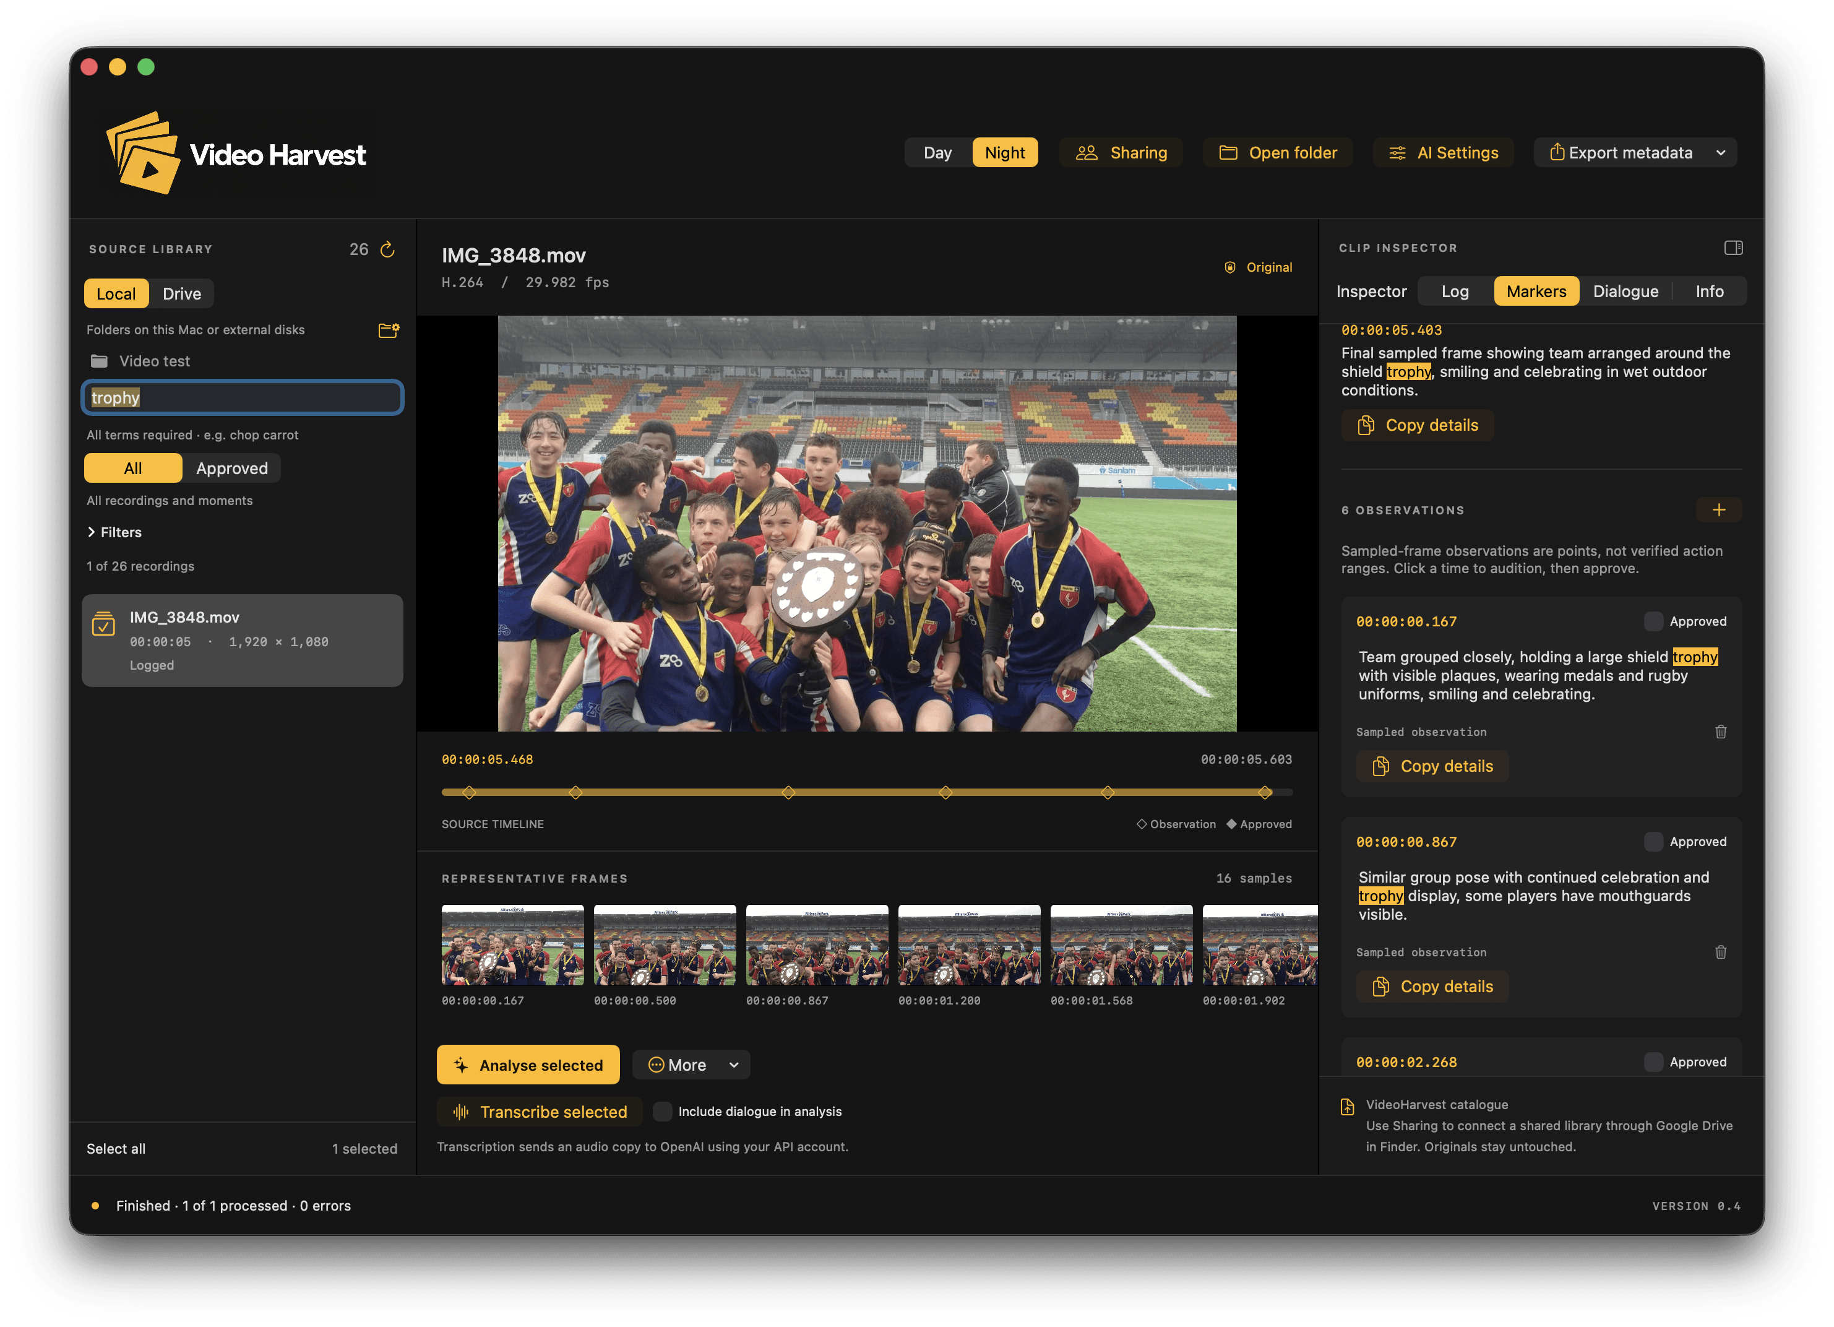
Task: Open the More dropdown chevron
Action: click(733, 1065)
